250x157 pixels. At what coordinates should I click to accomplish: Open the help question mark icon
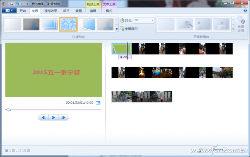point(245,11)
